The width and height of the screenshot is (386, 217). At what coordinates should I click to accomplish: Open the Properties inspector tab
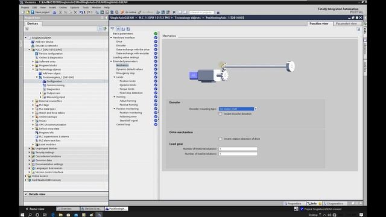293,204
